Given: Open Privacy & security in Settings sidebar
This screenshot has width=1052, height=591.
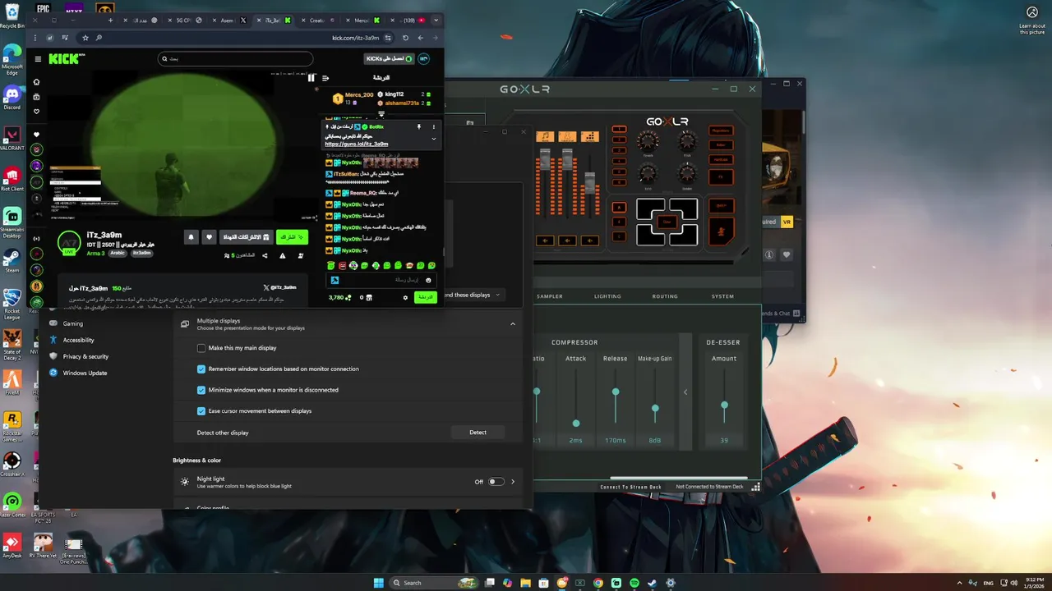Looking at the screenshot, I should [85, 356].
